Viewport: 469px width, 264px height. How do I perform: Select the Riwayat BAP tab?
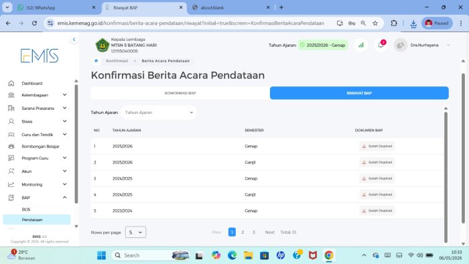pos(359,93)
